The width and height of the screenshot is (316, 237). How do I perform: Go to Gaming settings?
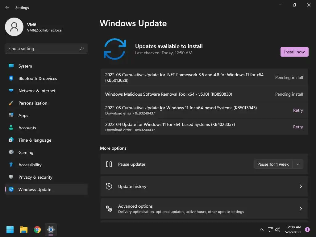(46, 152)
